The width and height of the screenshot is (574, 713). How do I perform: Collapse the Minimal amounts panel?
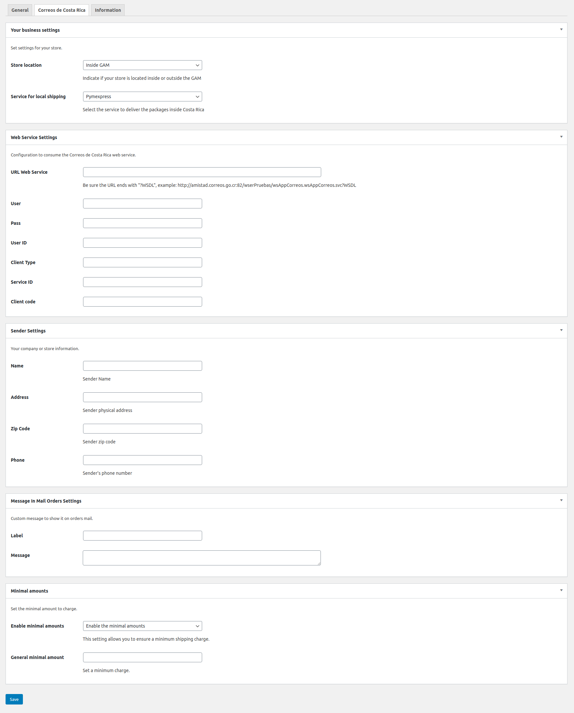click(561, 590)
